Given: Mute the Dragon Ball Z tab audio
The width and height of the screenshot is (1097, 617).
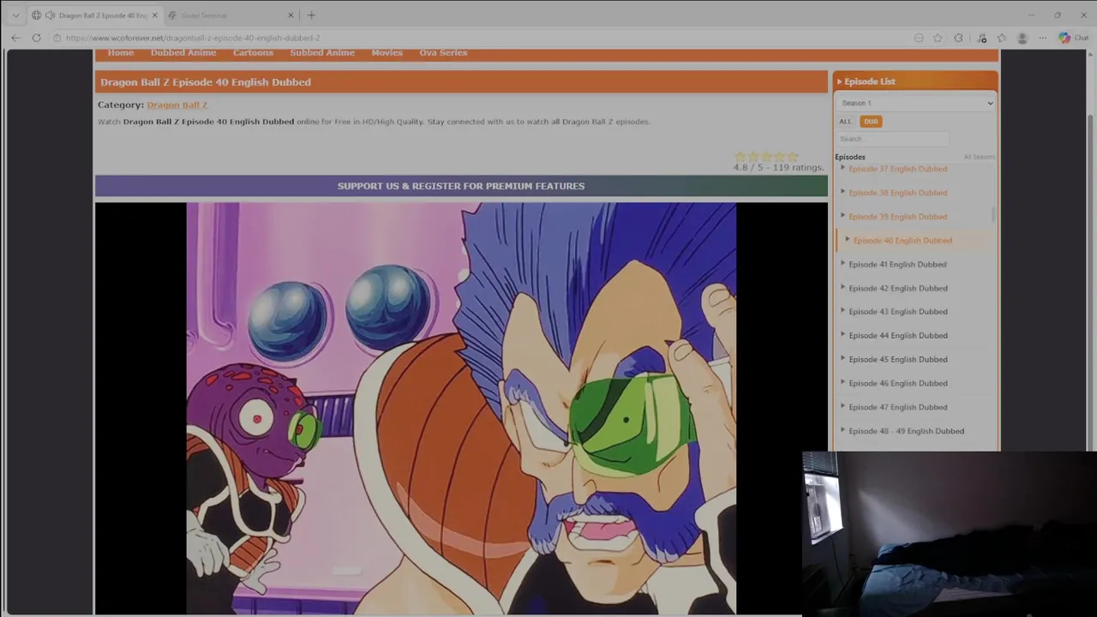Looking at the screenshot, I should (x=50, y=15).
